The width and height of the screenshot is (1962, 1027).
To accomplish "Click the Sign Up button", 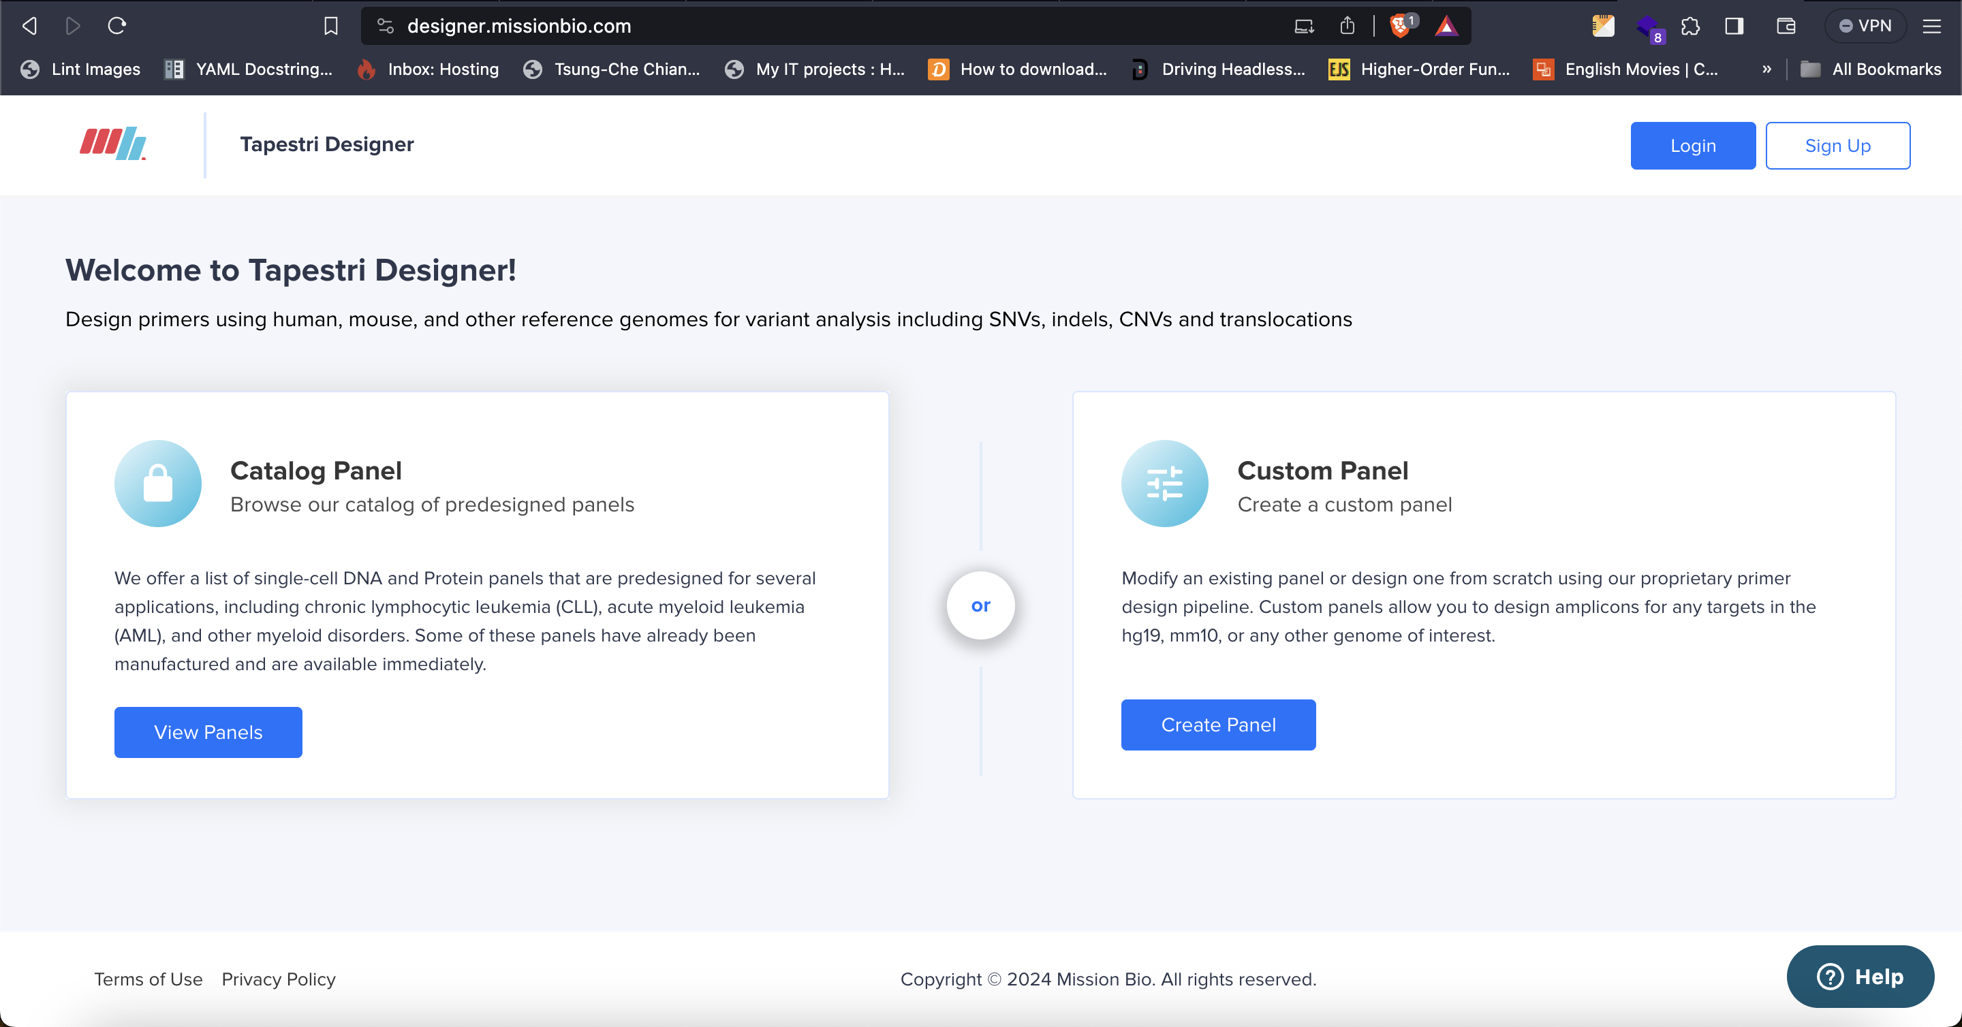I will pyautogui.click(x=1837, y=146).
